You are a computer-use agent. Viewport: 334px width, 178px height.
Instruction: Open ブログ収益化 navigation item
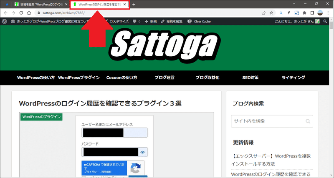207,78
